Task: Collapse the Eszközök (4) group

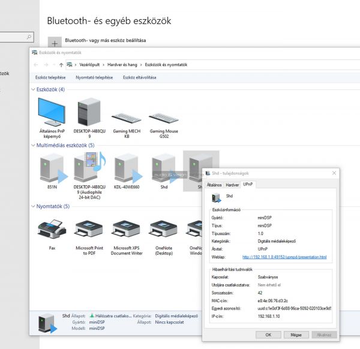Action: (33, 89)
